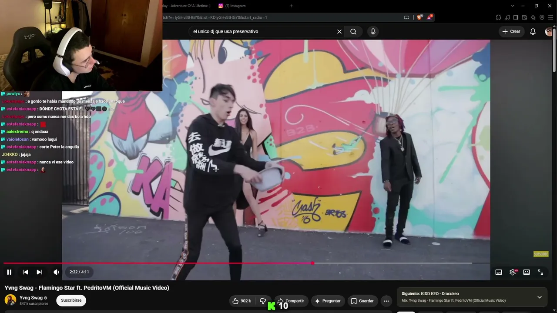
Task: Open the Brave VPN shield icon
Action: point(542,17)
